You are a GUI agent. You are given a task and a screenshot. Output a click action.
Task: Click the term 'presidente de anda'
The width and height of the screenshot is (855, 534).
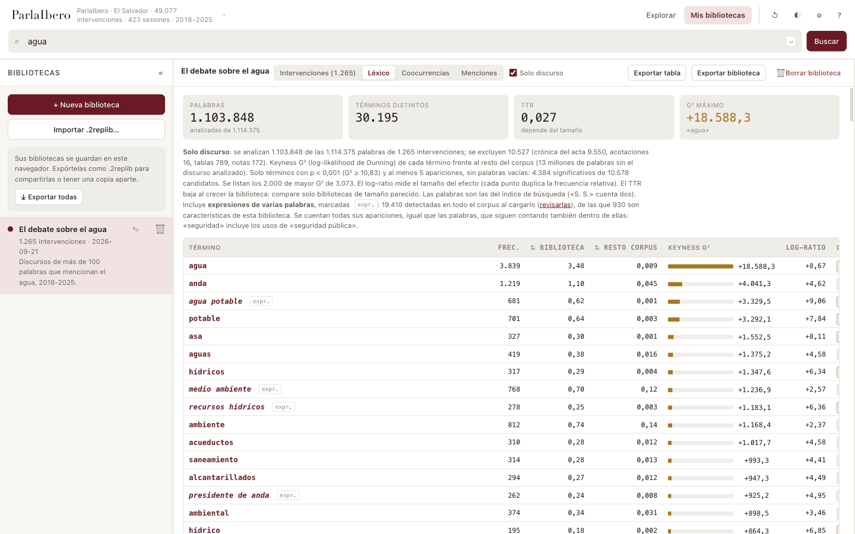229,495
